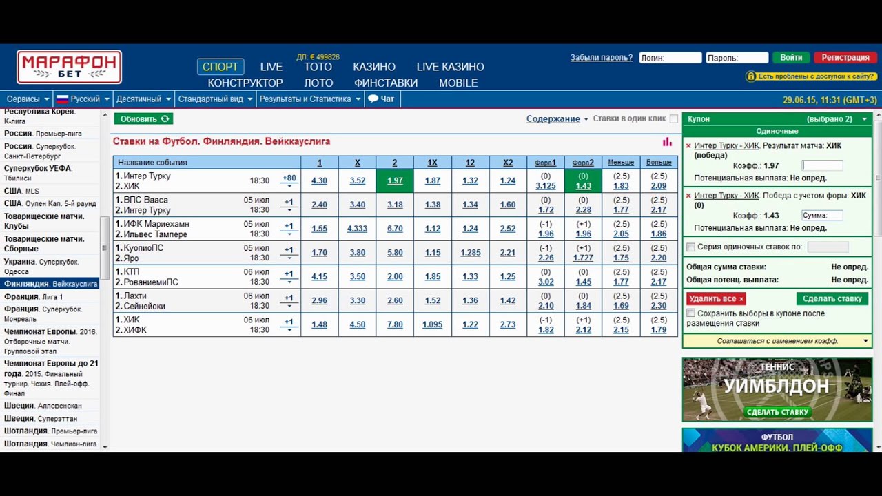
Task: Click Сумма input for 1.43 bet
Action: 822,216
